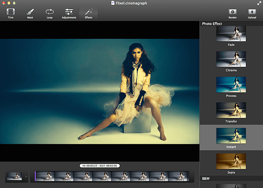Click the Render button
The width and height of the screenshot is (263, 188).
click(x=233, y=13)
